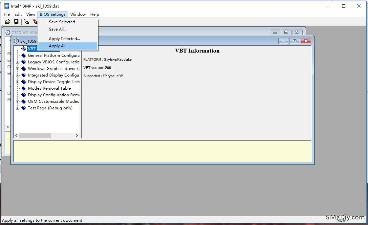Click the 'VBT Information' heading

click(197, 51)
